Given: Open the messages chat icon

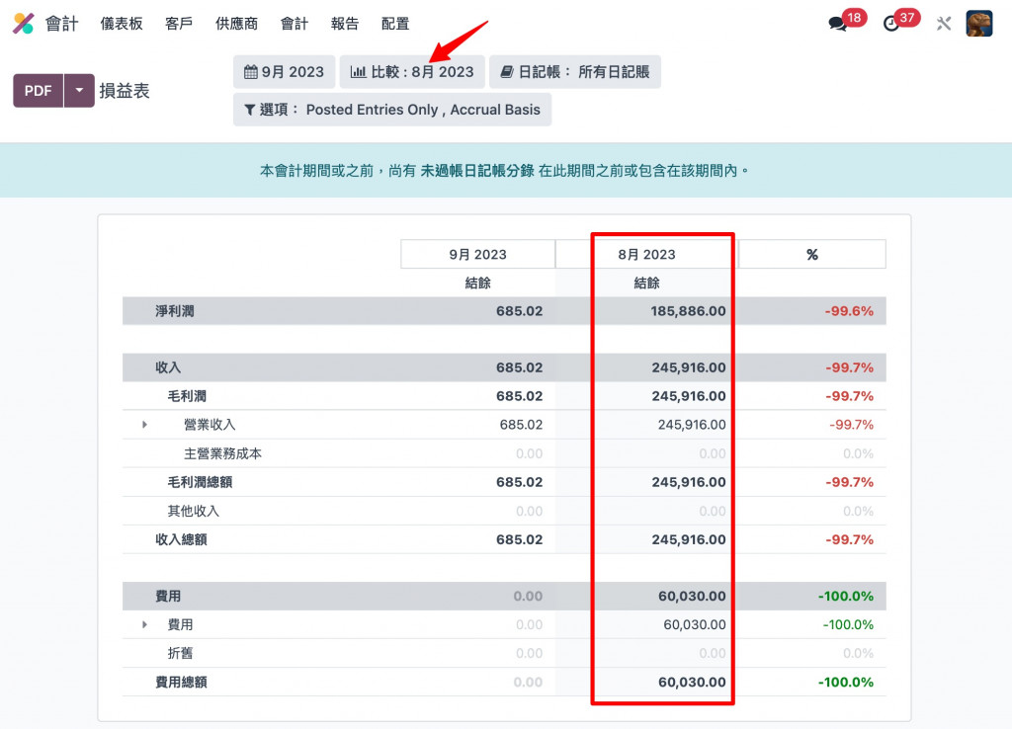Looking at the screenshot, I should coord(837,25).
